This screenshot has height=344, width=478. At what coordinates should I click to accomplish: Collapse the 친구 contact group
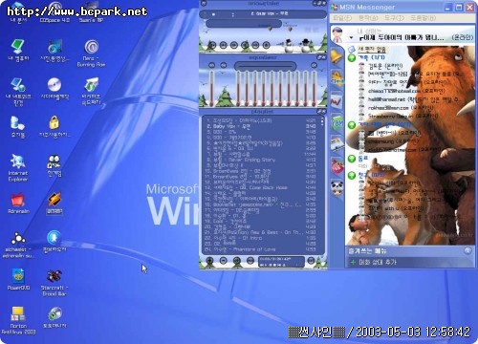click(352, 175)
